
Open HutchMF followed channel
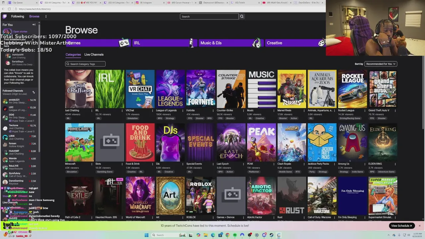tap(20, 152)
